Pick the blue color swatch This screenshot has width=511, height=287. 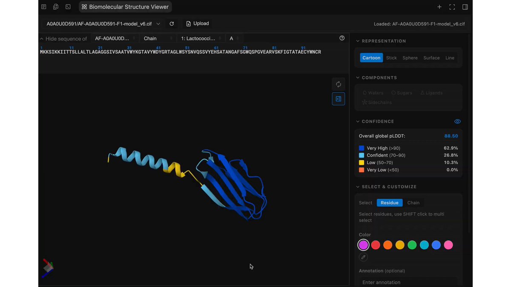(x=436, y=245)
